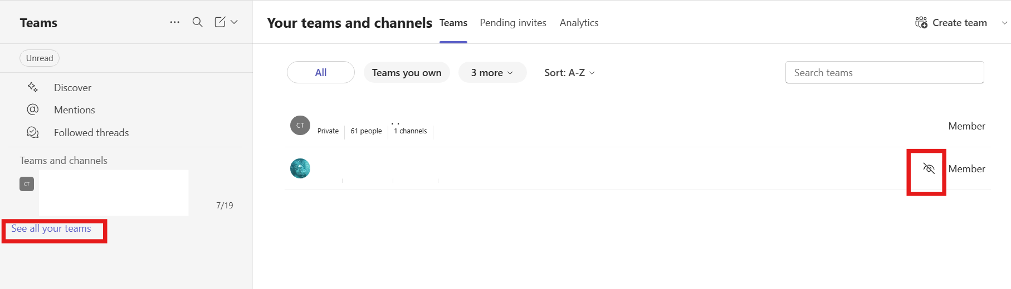Click the 61 people label

coord(366,131)
